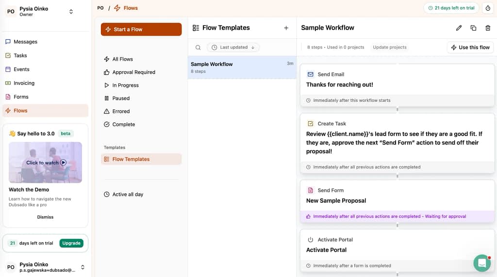Viewport: 497px width, 277px height.
Task: Open the Send Form New Sample Proposal step
Action: tap(397, 201)
